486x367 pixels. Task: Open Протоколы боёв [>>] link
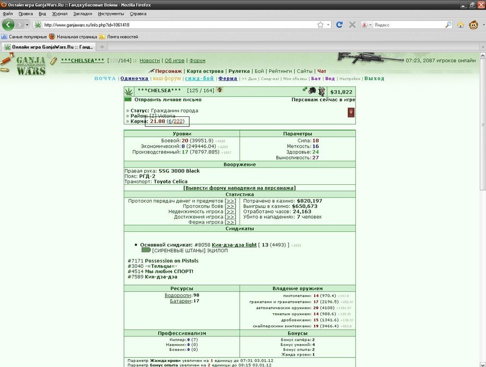coord(230,206)
